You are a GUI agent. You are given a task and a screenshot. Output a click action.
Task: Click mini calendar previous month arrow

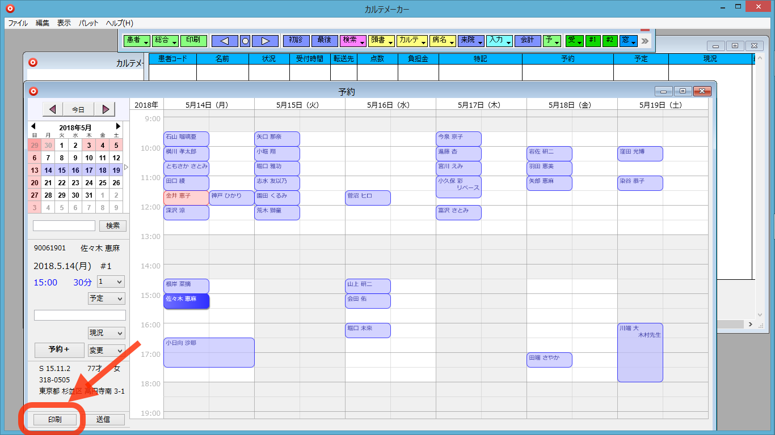(x=33, y=126)
